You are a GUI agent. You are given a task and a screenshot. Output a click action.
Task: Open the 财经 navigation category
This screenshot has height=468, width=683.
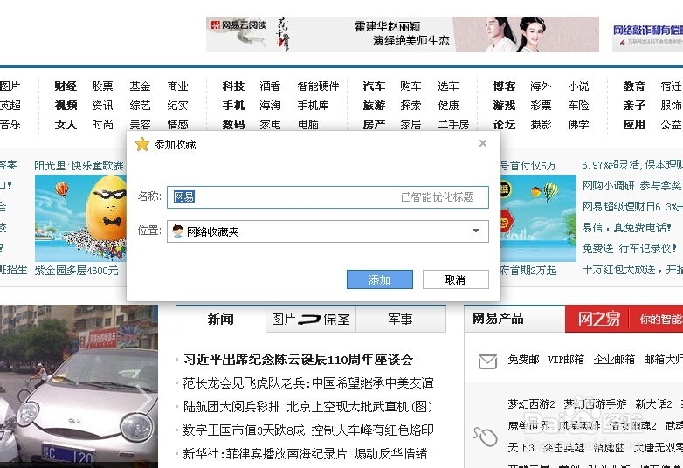click(66, 86)
